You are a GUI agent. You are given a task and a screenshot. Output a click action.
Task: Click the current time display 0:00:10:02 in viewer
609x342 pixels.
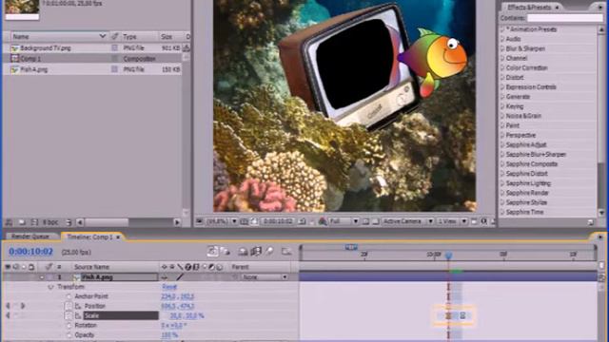point(277,221)
